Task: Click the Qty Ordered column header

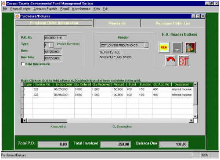Action: [x=83, y=85]
